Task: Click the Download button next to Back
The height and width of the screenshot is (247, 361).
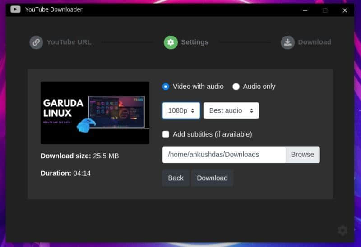Action: [212, 178]
